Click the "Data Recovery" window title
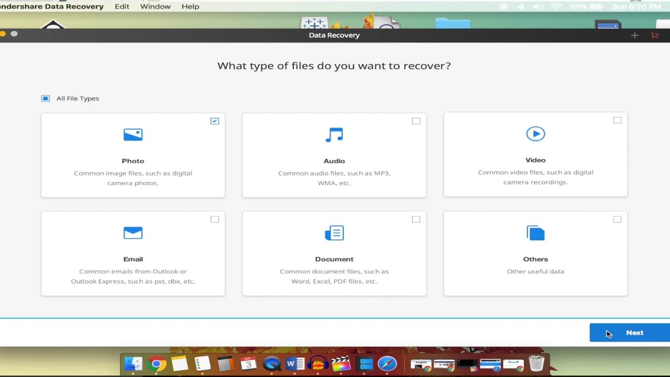This screenshot has width=670, height=377. click(334, 36)
